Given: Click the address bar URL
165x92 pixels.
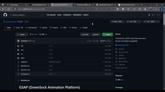Looking at the screenshot, I should click(31, 9).
